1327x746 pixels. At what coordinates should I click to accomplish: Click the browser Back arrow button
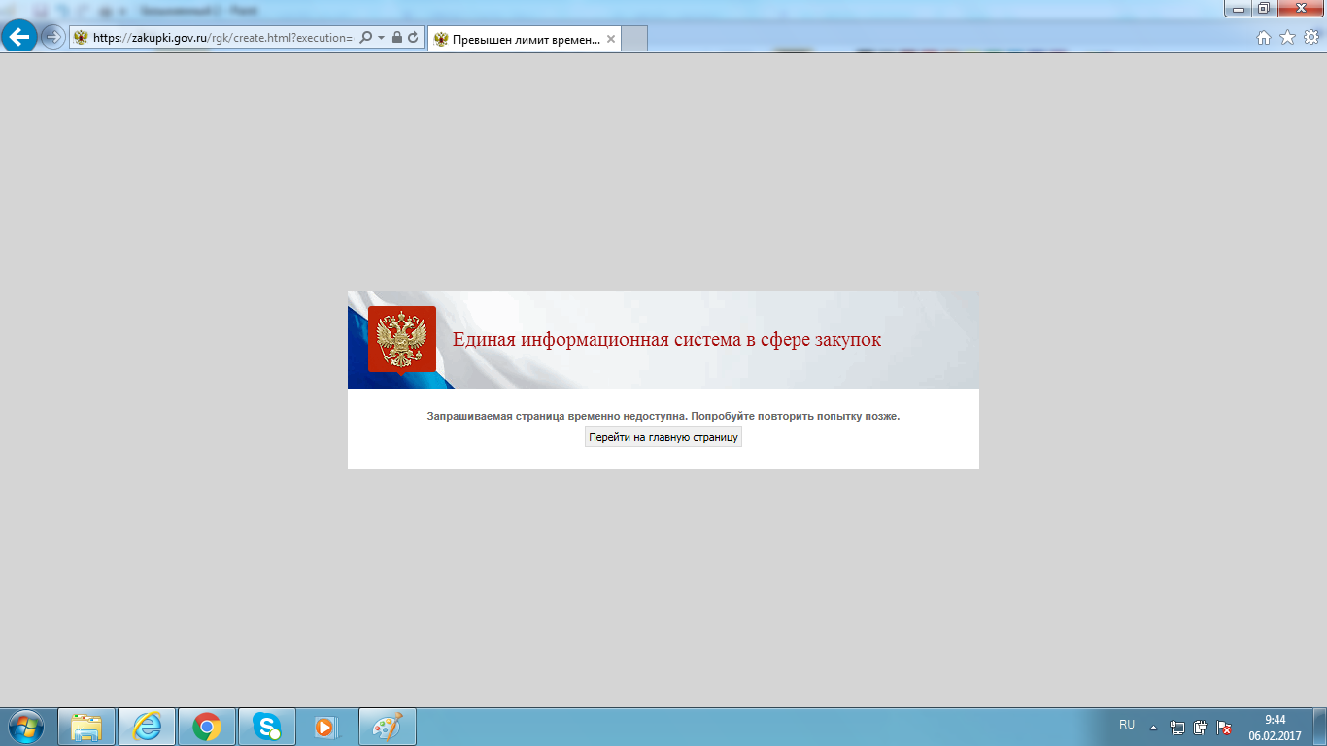tap(19, 38)
